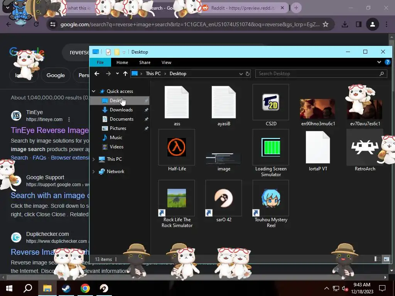Open Windows Start menu

click(9, 288)
